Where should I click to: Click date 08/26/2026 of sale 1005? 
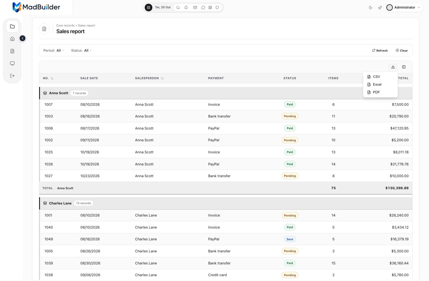click(90, 251)
